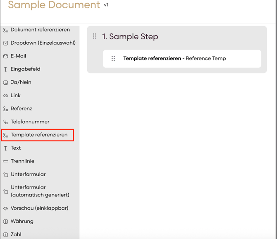This screenshot has height=239, width=277.
Task: Click the 1. Sample Step heading
Action: [x=130, y=36]
